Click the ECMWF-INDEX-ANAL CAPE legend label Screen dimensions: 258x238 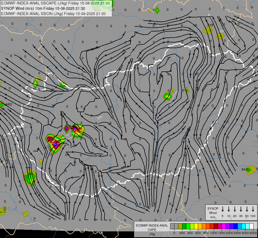tap(152, 228)
